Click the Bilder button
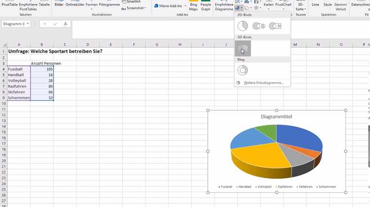The width and height of the screenshot is (370, 207). point(59,5)
